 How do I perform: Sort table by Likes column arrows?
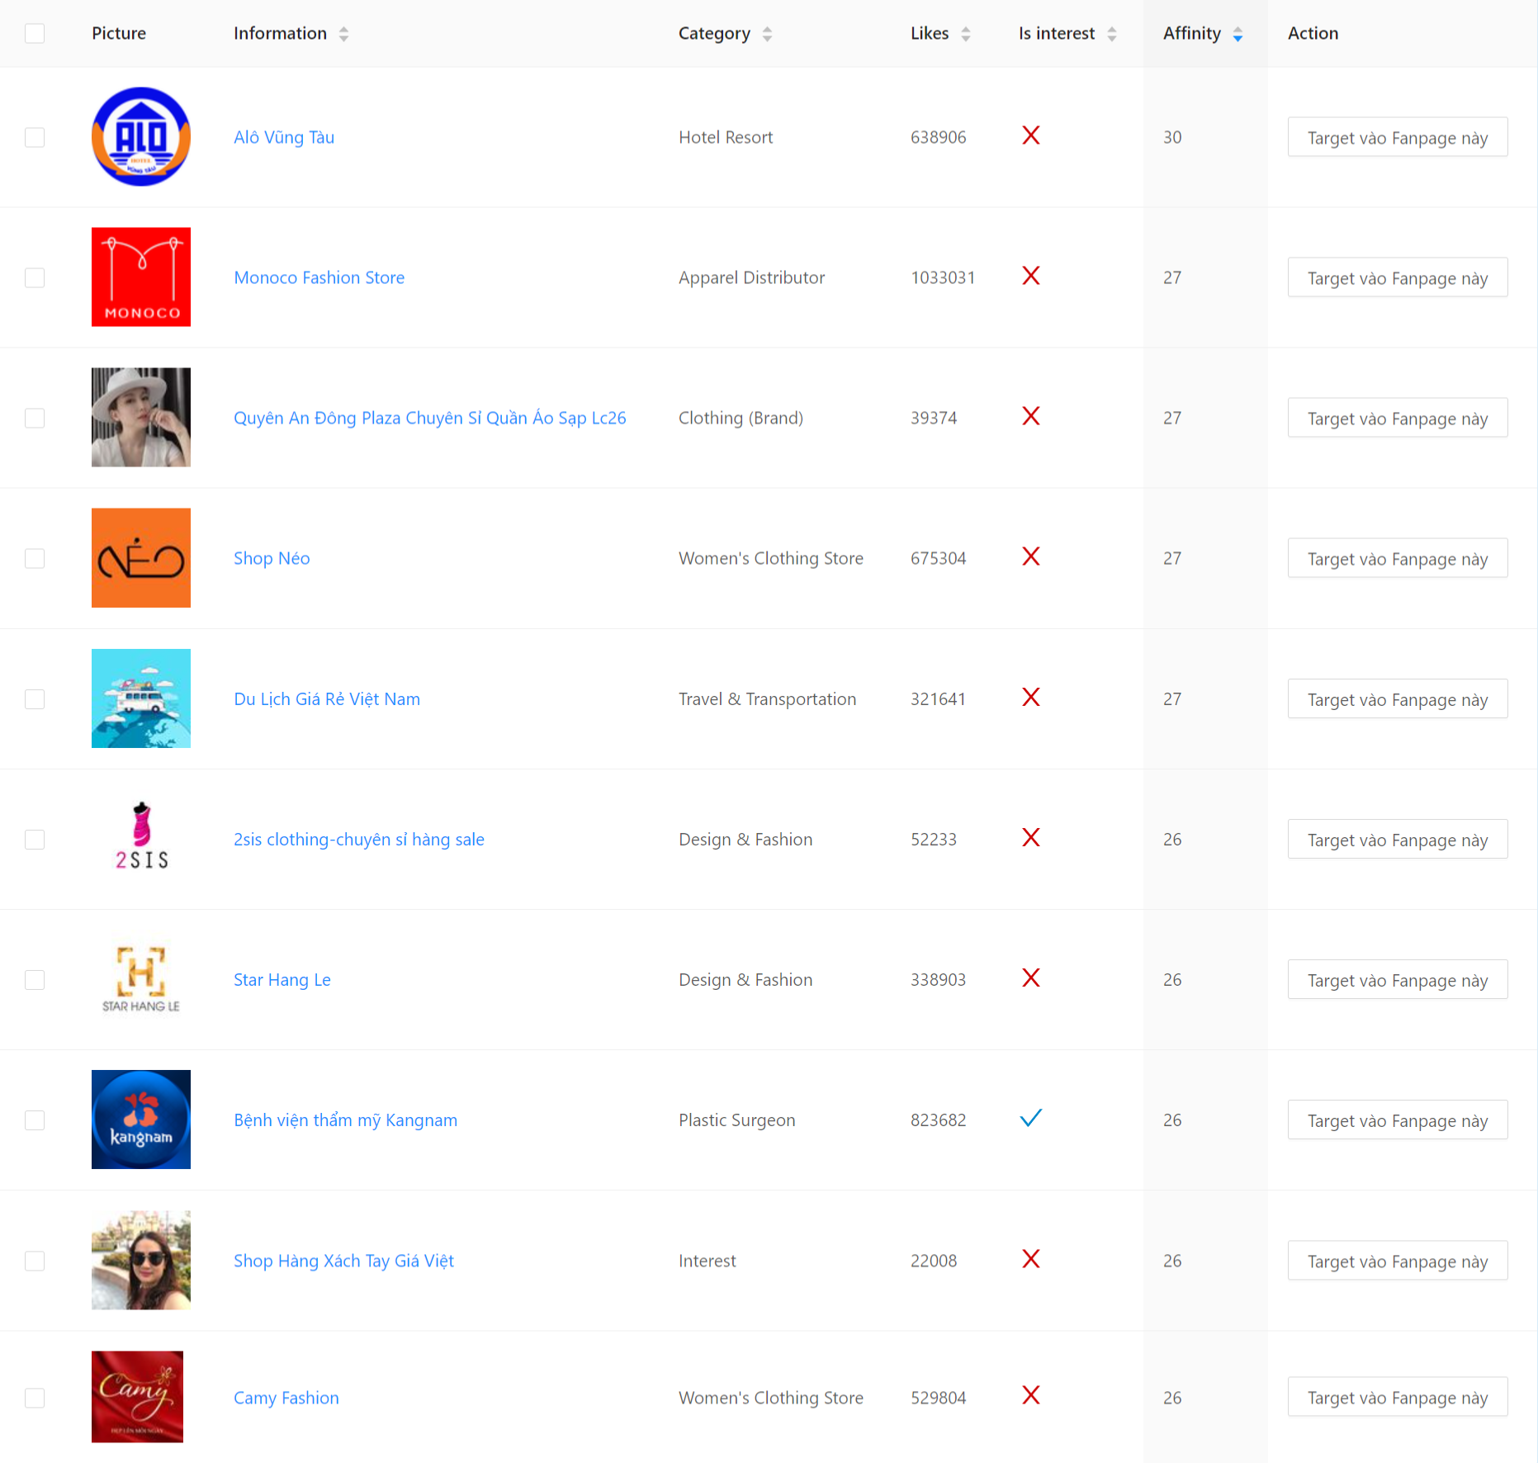point(966,34)
